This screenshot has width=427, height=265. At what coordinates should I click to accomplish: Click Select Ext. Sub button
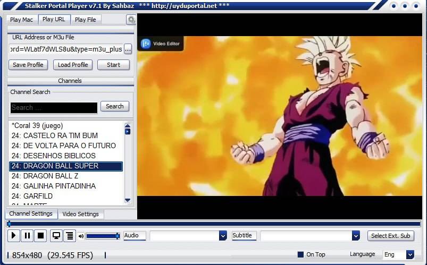coord(390,236)
